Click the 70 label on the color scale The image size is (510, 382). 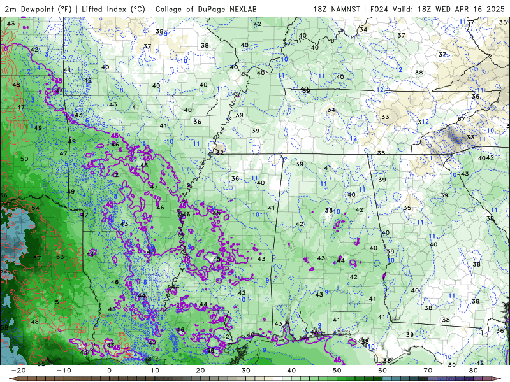click(428, 371)
